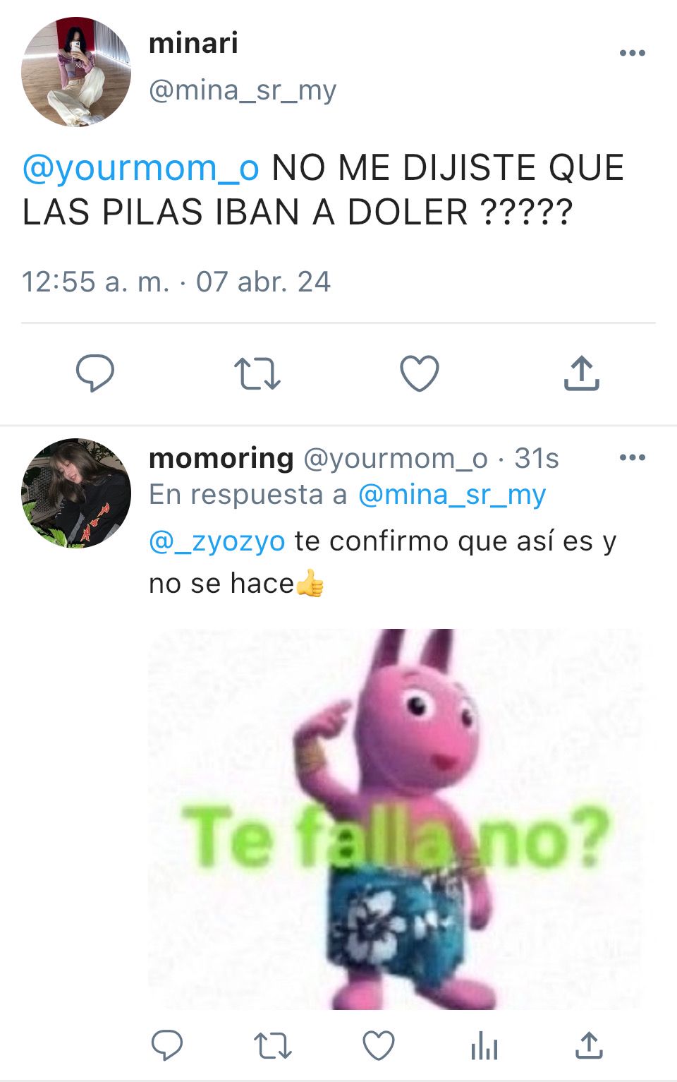The height and width of the screenshot is (1082, 677).
Task: Open @mina_sr_my link in reply header
Action: (452, 495)
